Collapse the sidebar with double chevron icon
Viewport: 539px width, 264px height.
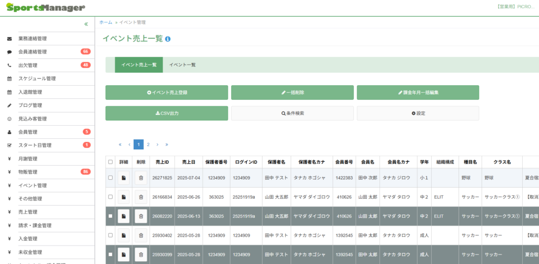pyautogui.click(x=86, y=24)
